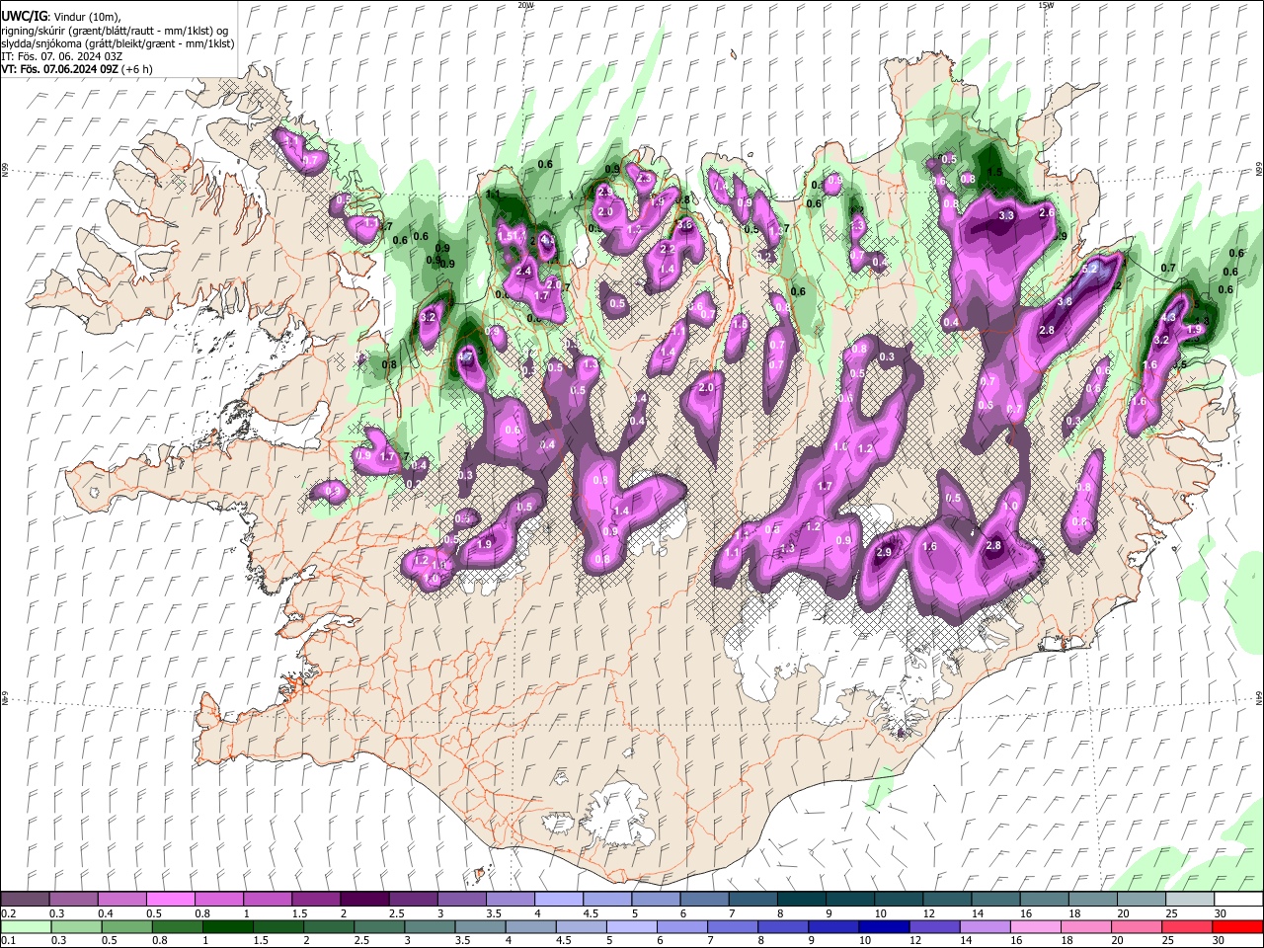Screen dimensions: 1264x948
Task: Click the 2.6 precipitation value on map
Action: [x=1047, y=212]
